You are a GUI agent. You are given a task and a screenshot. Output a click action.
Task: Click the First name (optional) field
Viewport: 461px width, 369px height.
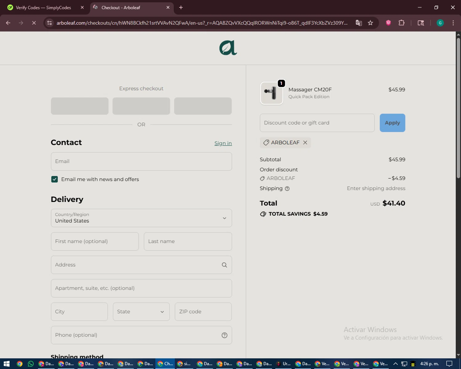[95, 241]
